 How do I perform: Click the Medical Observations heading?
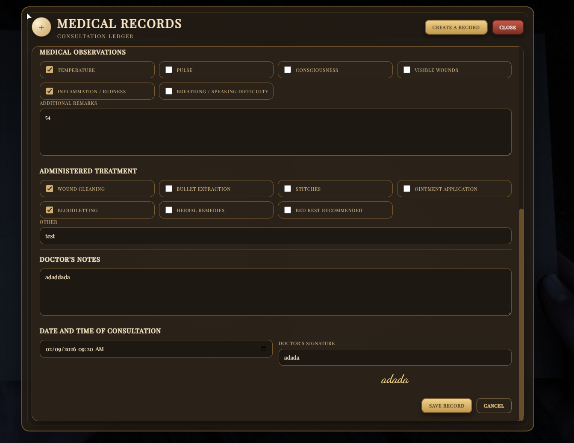82,52
